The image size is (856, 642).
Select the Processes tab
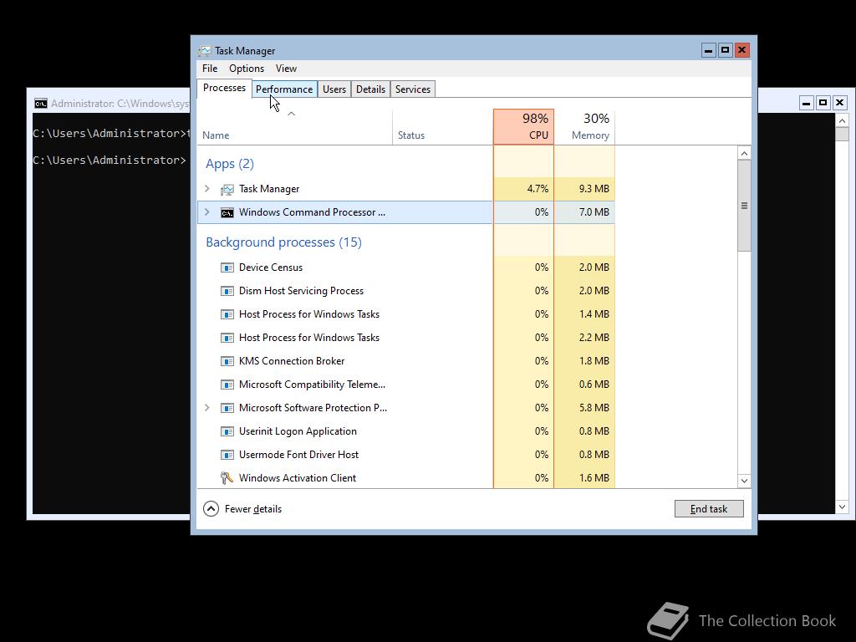point(224,89)
